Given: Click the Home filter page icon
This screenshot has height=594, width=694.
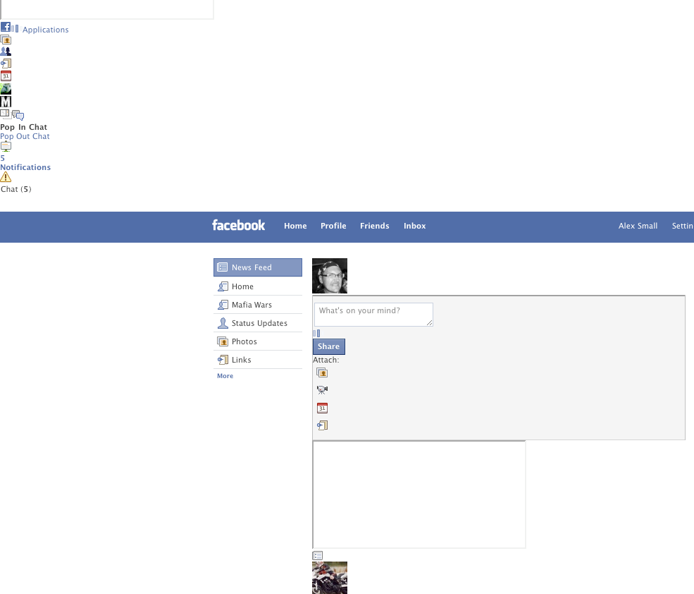Looking at the screenshot, I should point(223,286).
